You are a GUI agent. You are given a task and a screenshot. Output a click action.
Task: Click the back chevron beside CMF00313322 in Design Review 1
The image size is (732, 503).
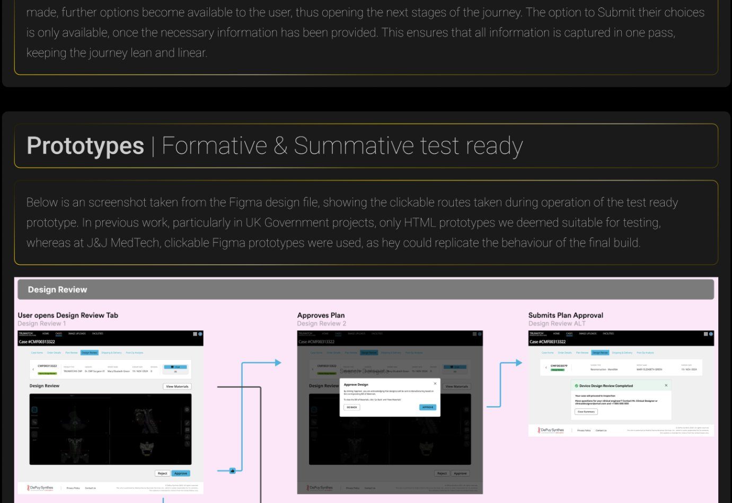point(33,369)
